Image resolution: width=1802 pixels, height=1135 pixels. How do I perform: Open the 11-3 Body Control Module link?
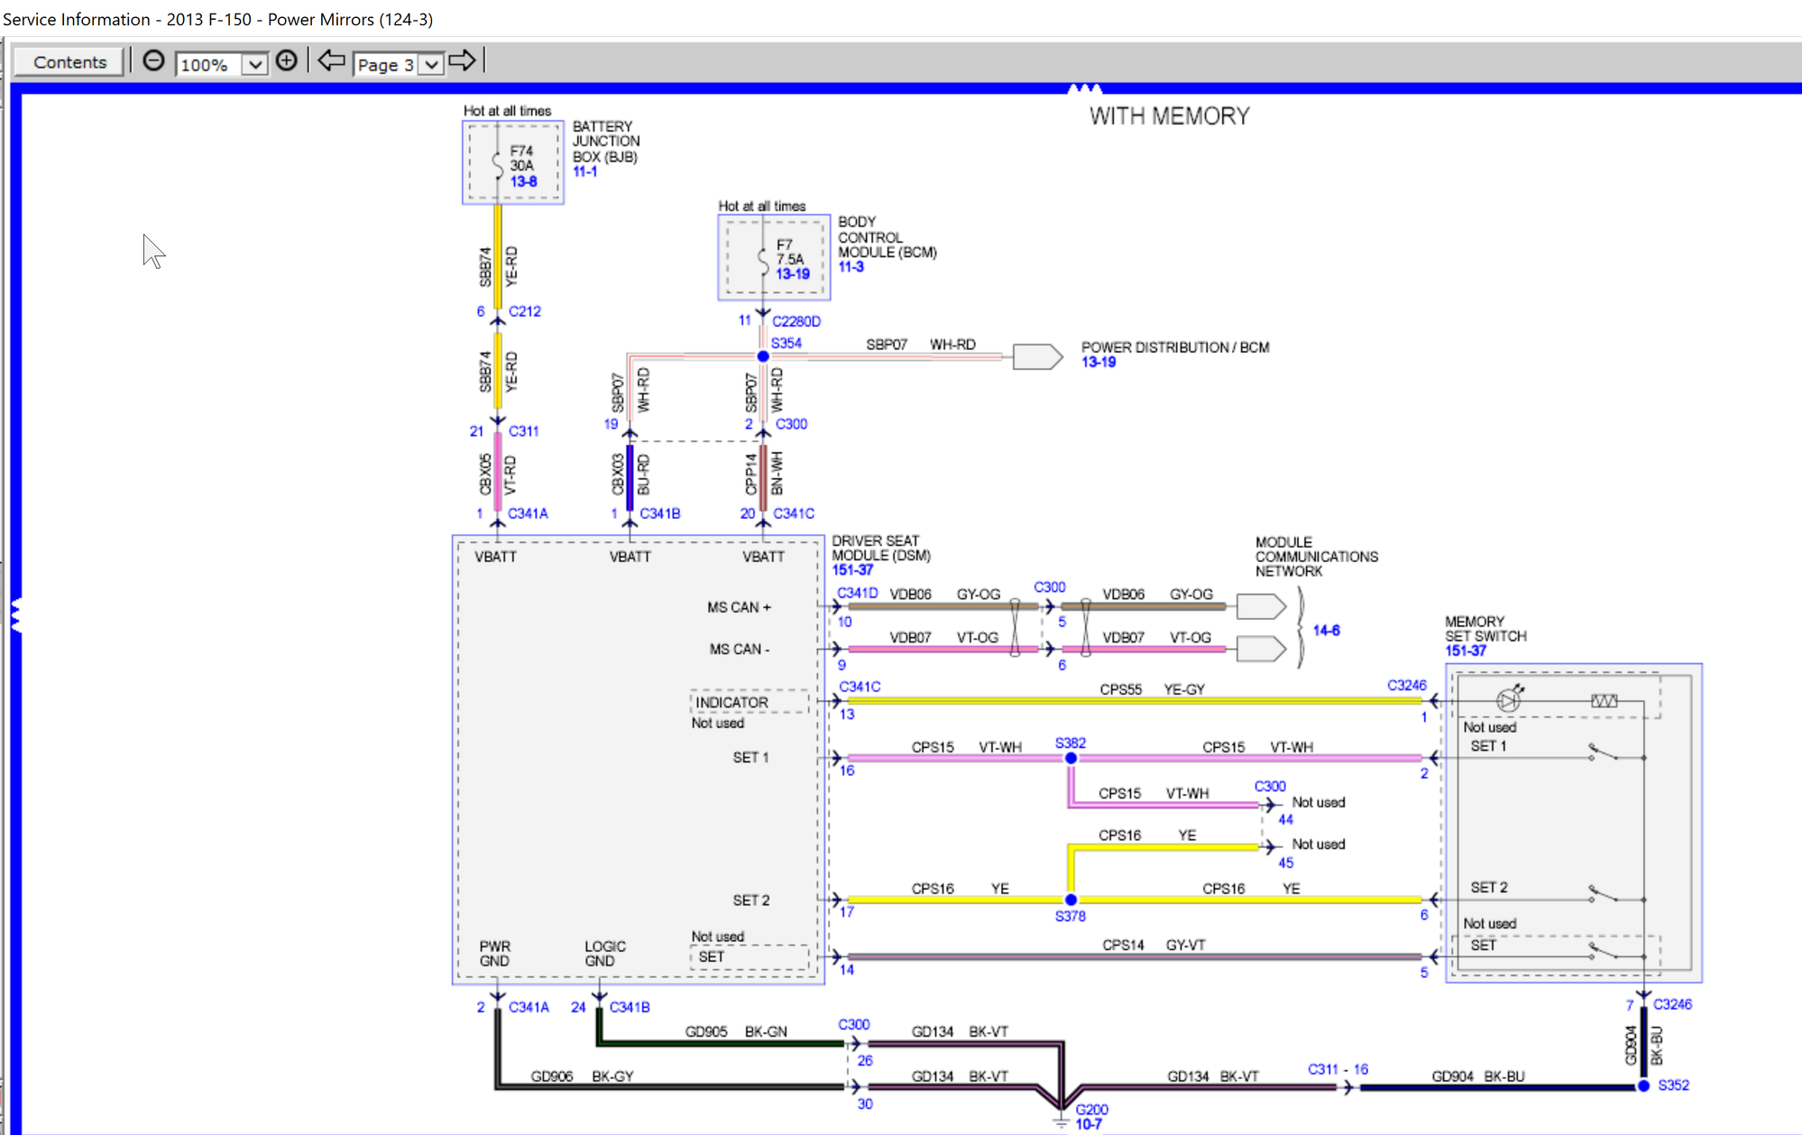(x=850, y=267)
